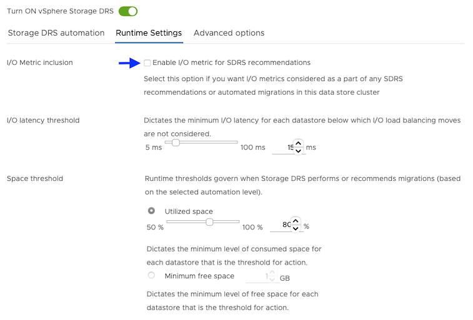
Task: Select the Minimum free space radio button
Action: [151, 276]
